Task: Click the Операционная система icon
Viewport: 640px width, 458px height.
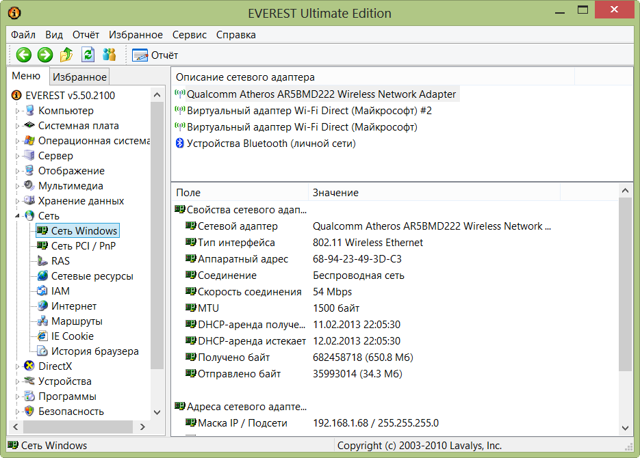Action: tap(29, 141)
